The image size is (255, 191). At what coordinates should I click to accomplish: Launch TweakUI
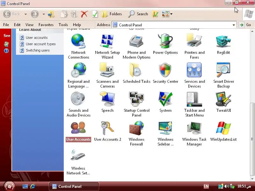pos(223,102)
